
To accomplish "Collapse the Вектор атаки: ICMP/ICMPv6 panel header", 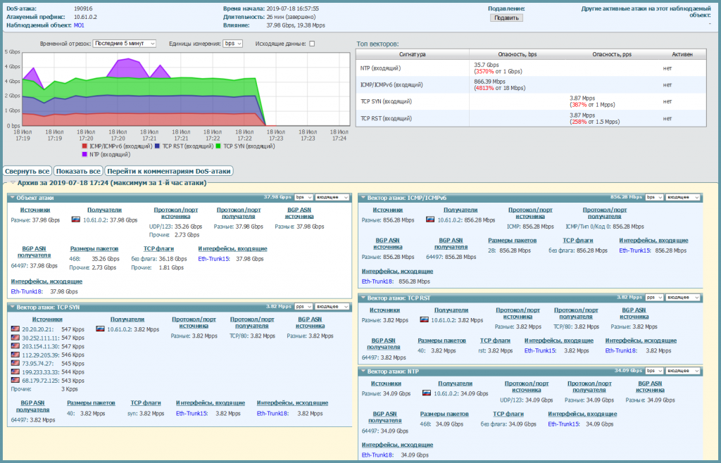I will 363,198.
